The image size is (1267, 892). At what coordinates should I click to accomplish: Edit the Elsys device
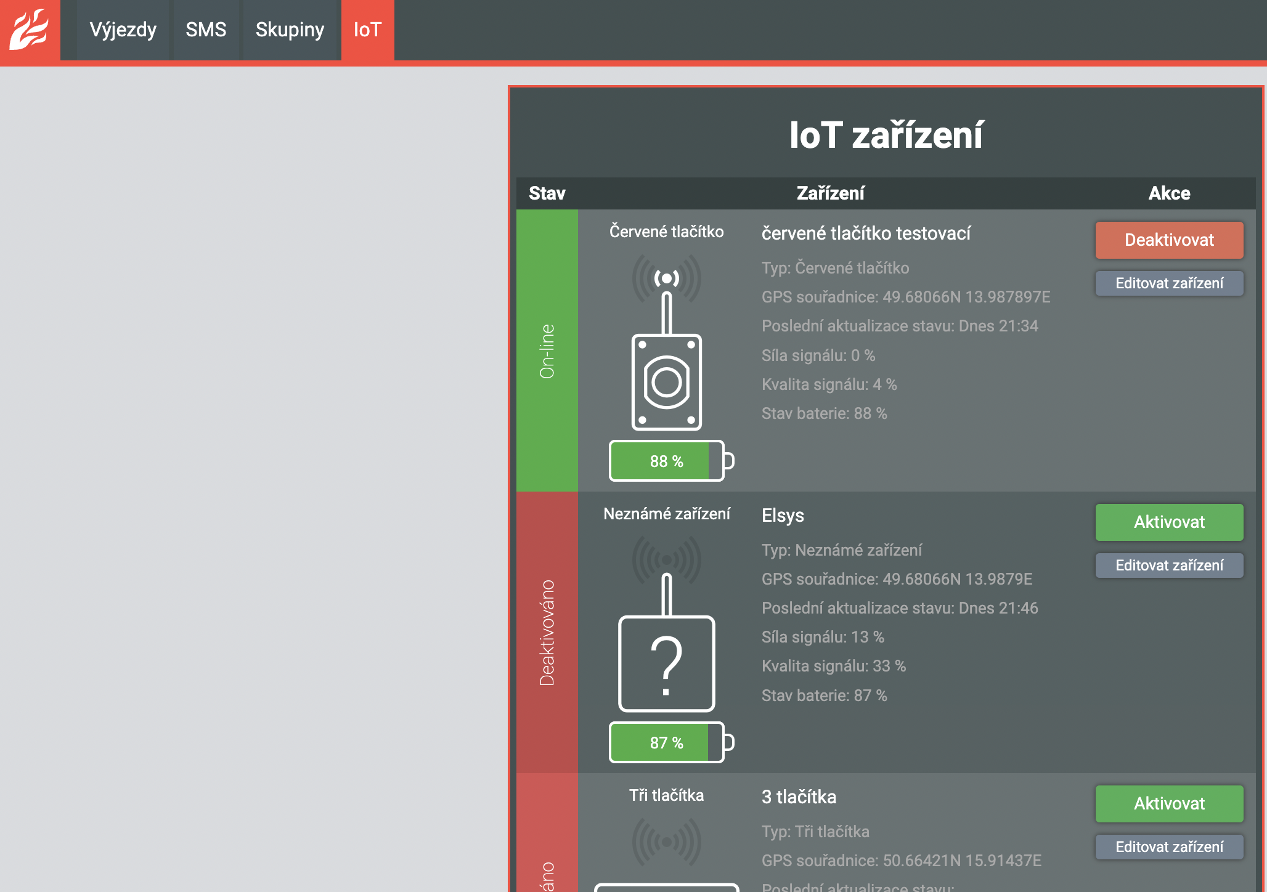1169,566
